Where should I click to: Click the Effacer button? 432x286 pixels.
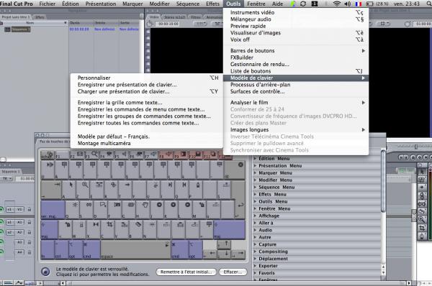click(233, 272)
